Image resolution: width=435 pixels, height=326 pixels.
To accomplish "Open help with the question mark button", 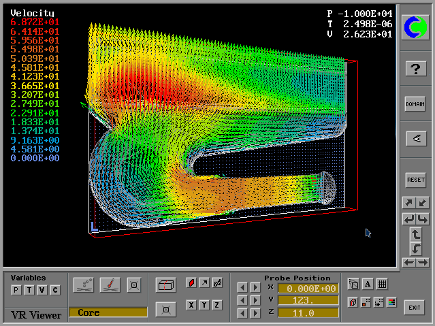I will 415,68.
